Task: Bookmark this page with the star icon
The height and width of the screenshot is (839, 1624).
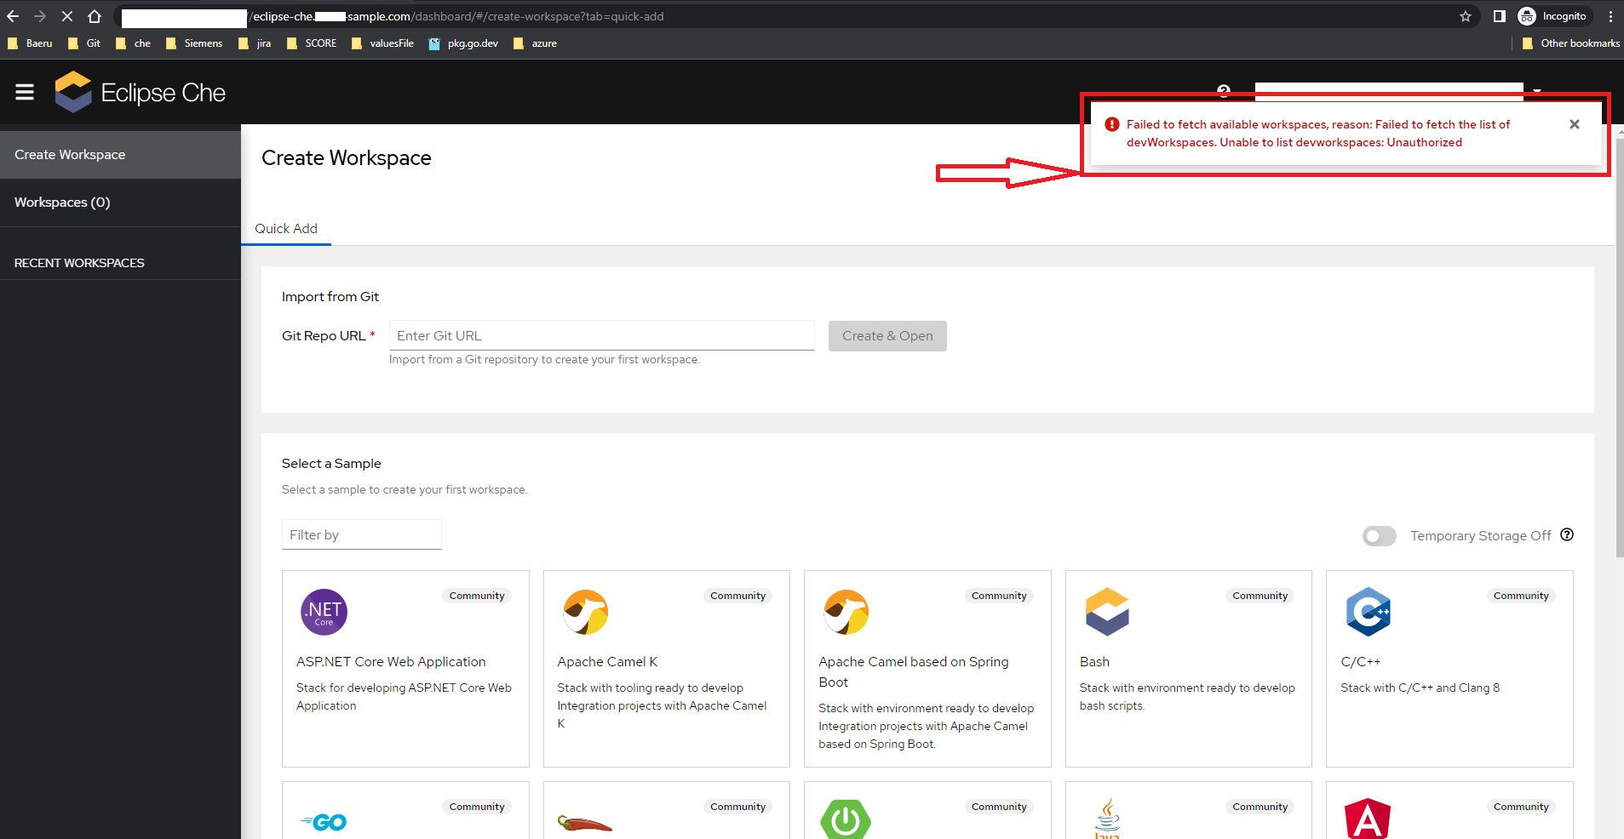Action: 1466,16
